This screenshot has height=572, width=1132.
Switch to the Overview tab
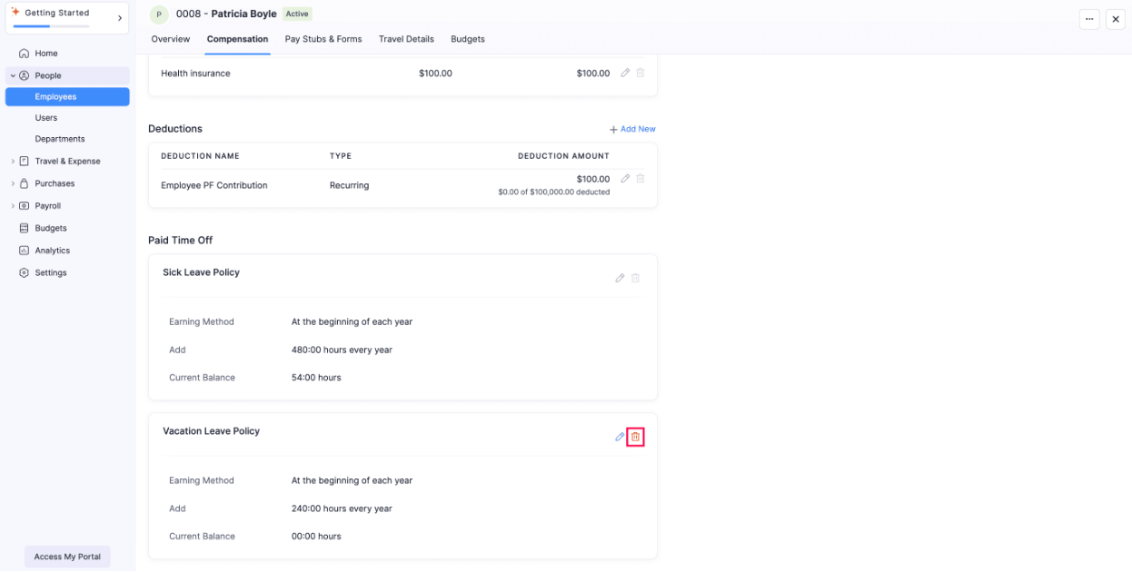tap(171, 39)
